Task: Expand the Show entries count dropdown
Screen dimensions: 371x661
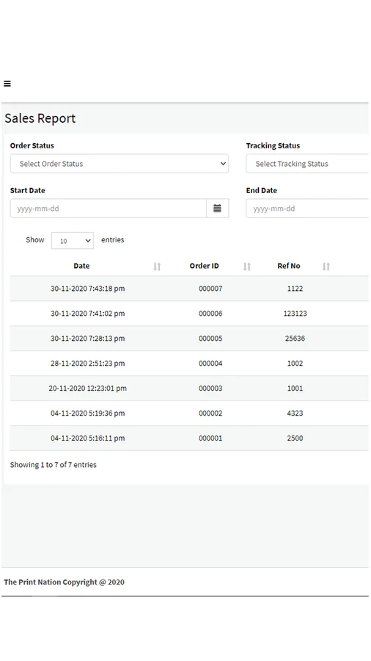Action: click(73, 241)
